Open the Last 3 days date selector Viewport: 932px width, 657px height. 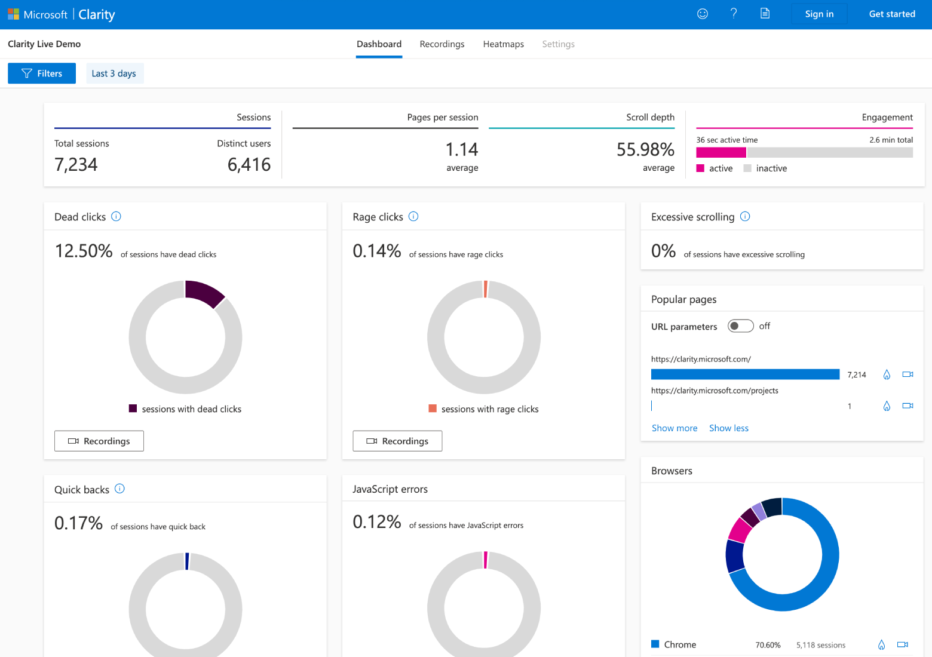114,73
